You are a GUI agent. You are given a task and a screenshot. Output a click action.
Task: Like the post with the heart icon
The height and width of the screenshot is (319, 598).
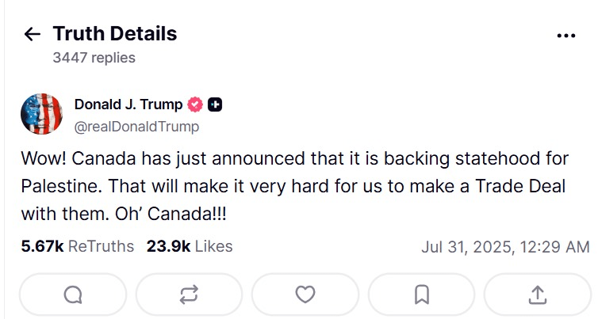point(305,294)
